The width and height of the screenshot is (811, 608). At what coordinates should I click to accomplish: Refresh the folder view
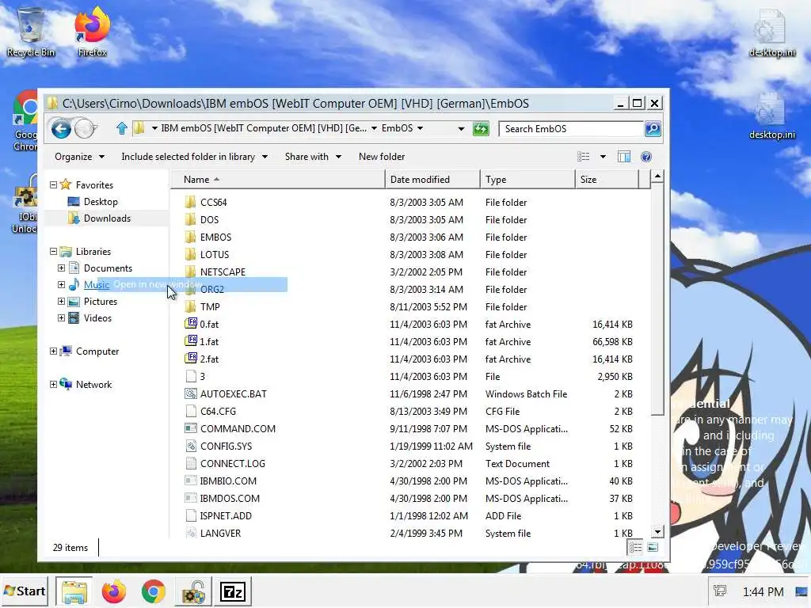point(481,129)
